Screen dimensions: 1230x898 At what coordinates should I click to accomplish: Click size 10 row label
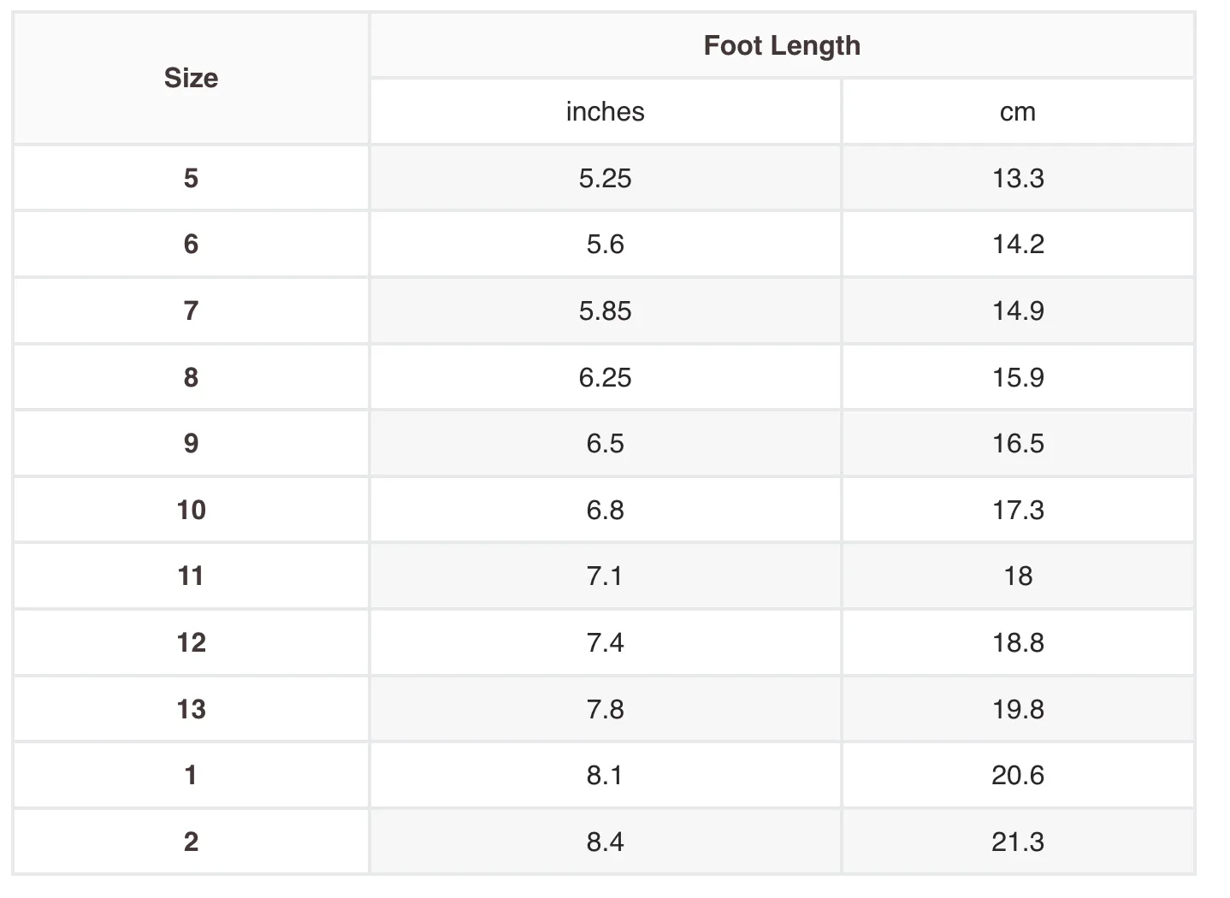191,510
